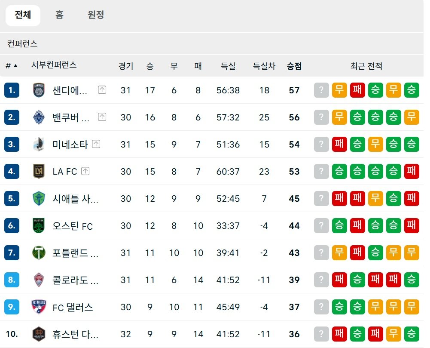Click the Minnesota team logo
430x348 pixels.
point(39,145)
